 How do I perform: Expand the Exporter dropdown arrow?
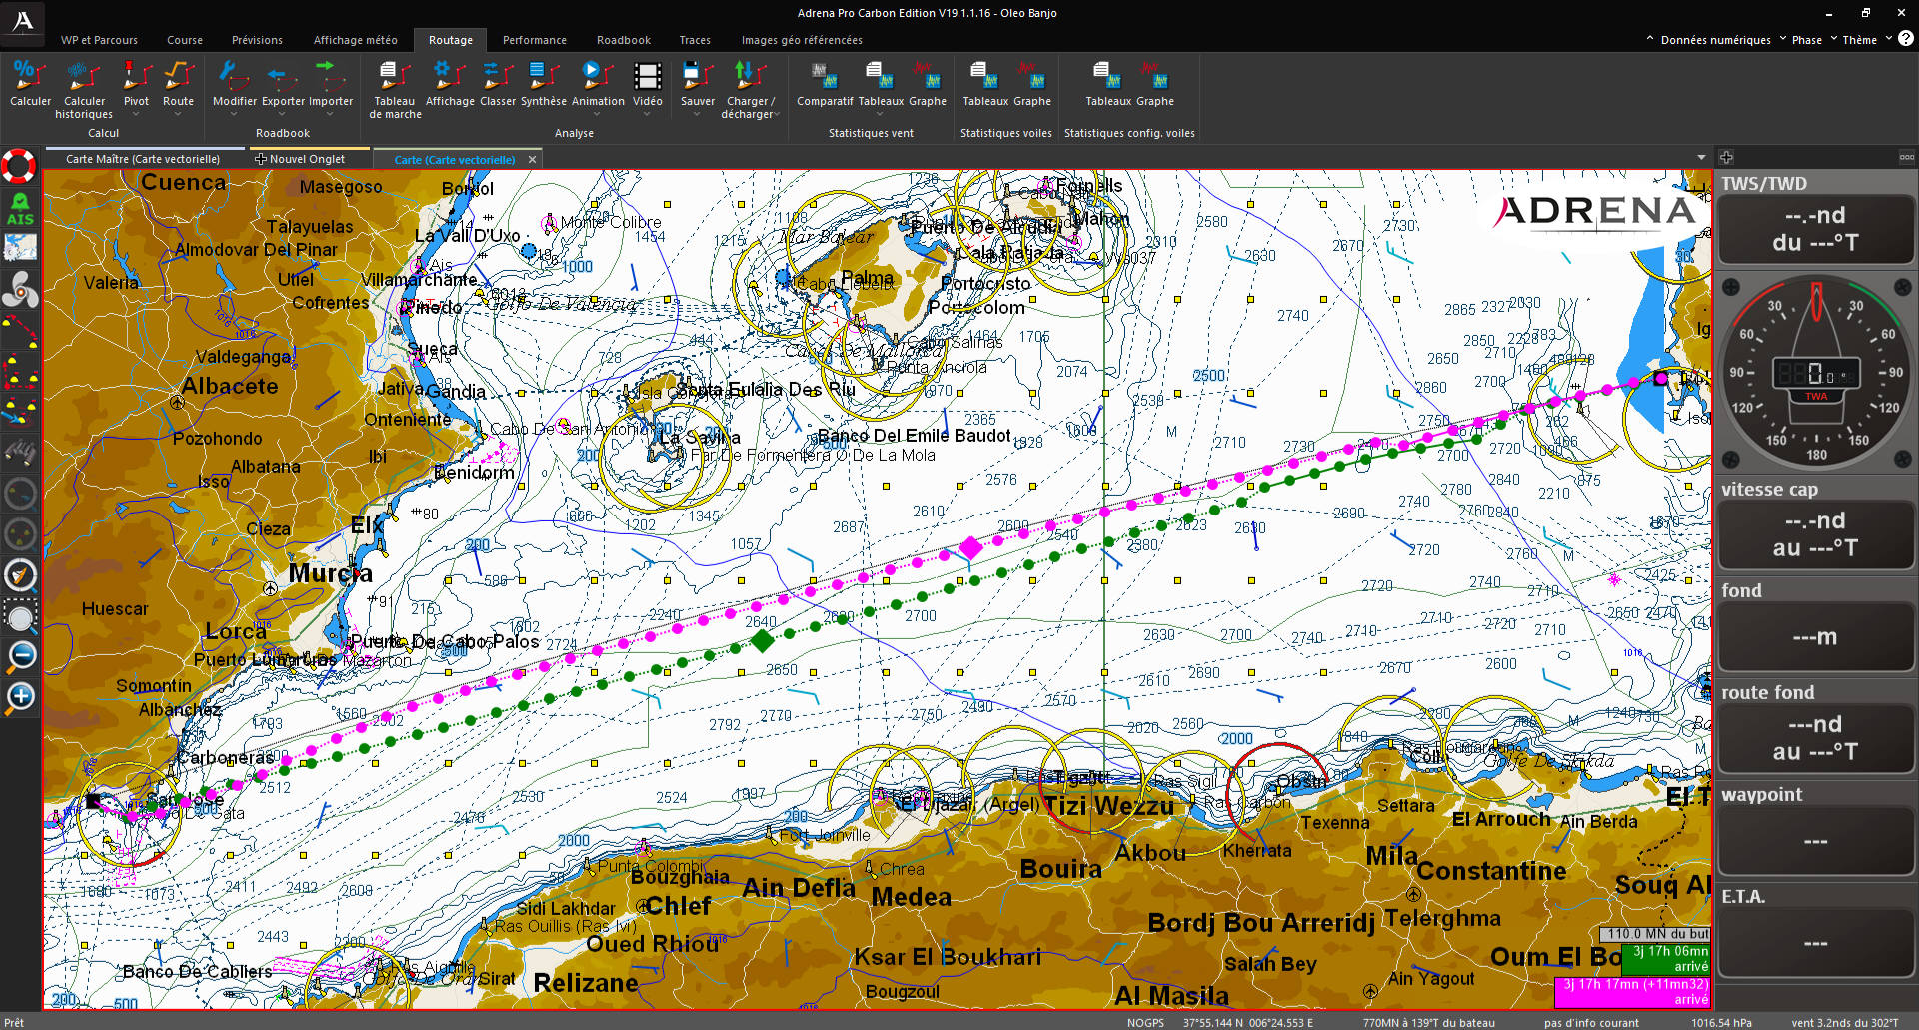coord(283,114)
